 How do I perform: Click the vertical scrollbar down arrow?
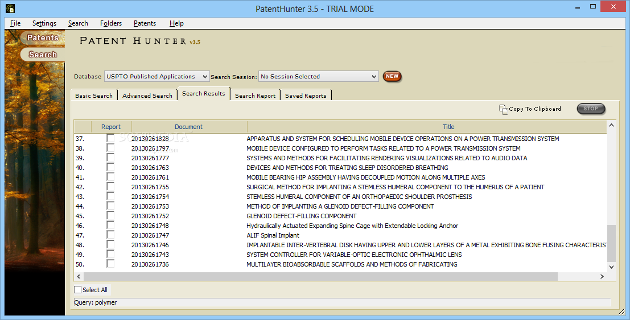point(611,267)
